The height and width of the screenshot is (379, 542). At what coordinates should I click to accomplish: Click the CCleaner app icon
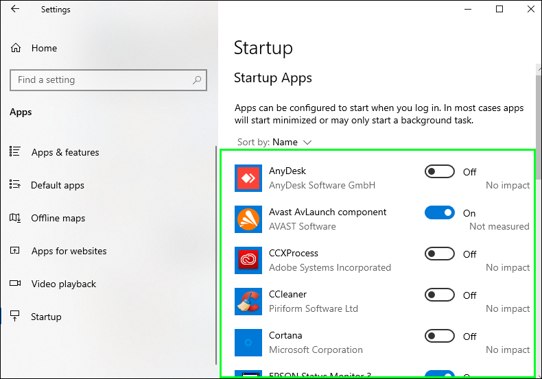[x=248, y=302]
